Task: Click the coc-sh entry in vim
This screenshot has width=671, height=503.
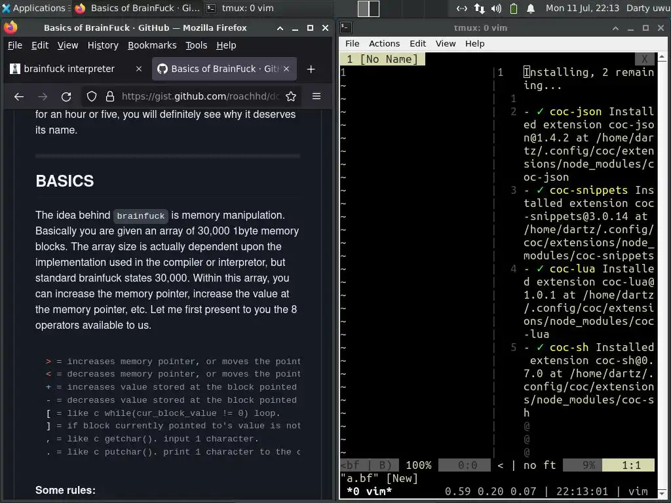Action: [x=589, y=381]
